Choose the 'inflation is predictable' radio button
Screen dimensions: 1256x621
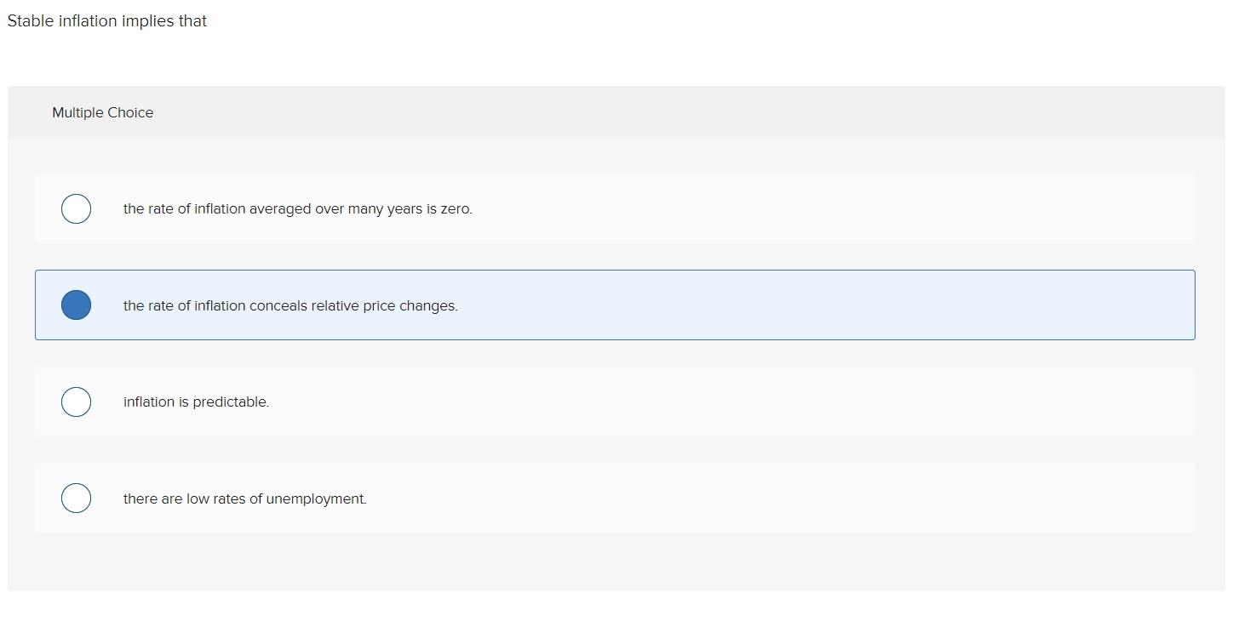pos(76,401)
